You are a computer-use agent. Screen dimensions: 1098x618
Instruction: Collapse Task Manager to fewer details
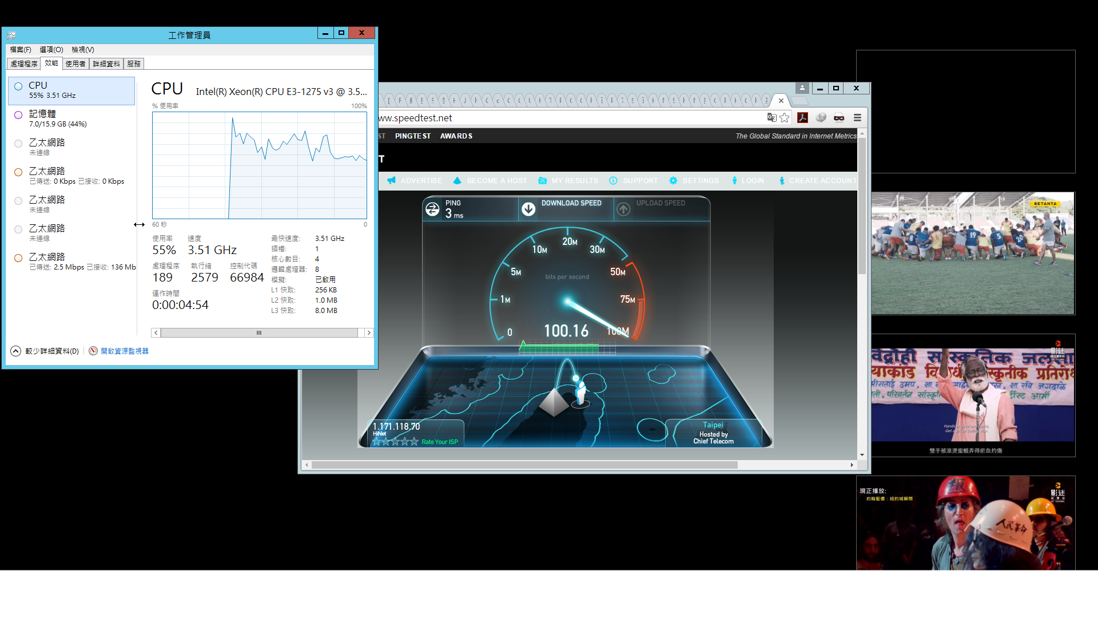click(x=45, y=351)
